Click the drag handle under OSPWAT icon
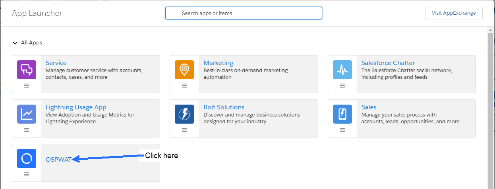 tap(27, 174)
